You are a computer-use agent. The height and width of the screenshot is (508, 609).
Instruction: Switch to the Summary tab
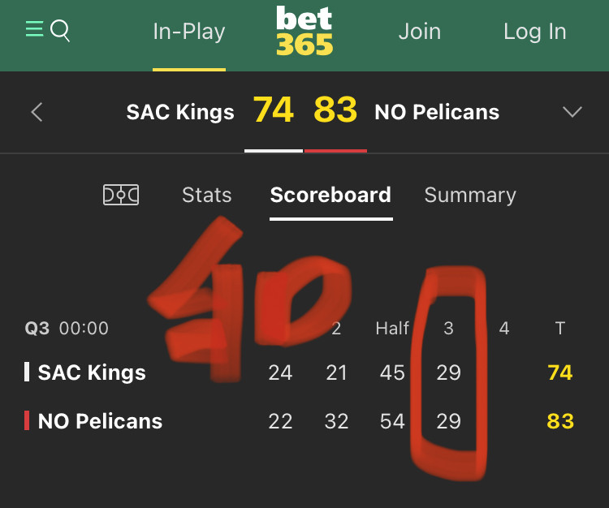point(470,195)
